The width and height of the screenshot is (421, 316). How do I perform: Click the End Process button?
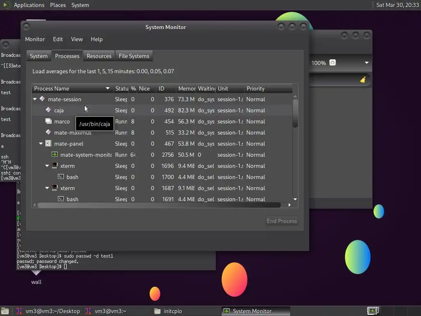[x=282, y=221]
